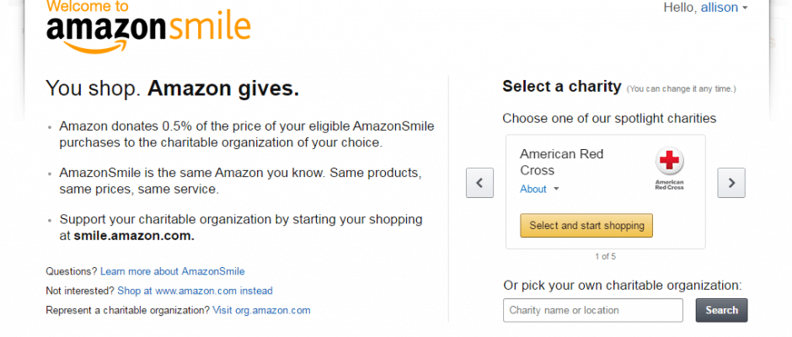Viewport: 792px width, 337px height.
Task: Click the American Red Cross charity name
Action: 562,162
